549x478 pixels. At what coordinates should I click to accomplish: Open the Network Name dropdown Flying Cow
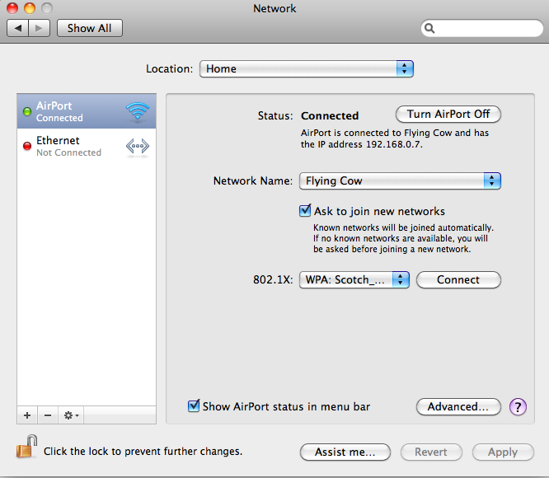pyautogui.click(x=400, y=181)
